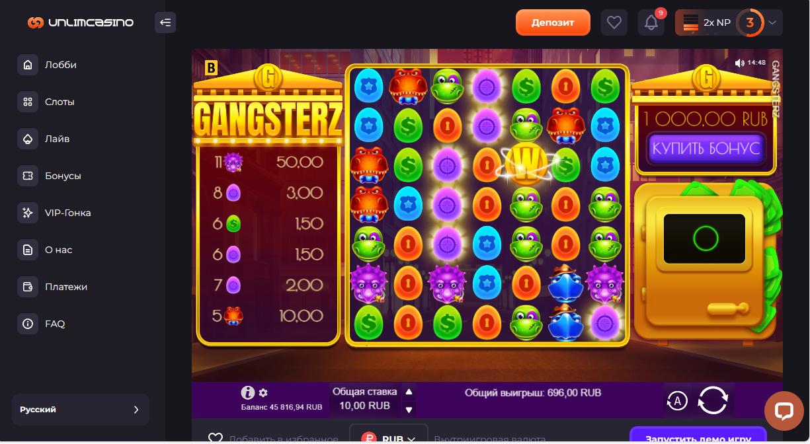810x444 pixels.
Task: Collapse the sidebar with the arrow icon
Action: tap(165, 22)
